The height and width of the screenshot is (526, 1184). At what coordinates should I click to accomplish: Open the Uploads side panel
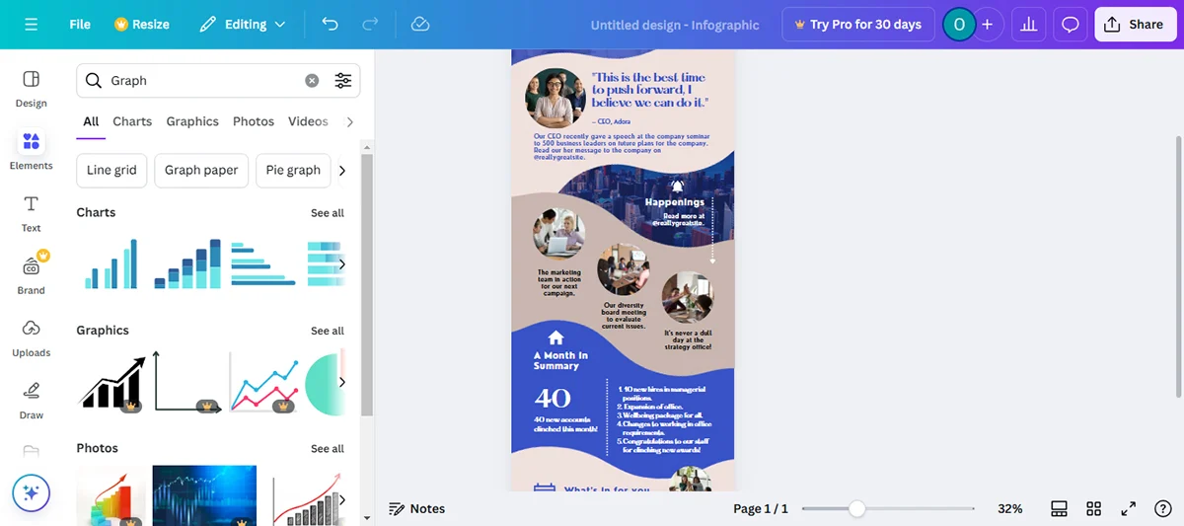(31, 338)
